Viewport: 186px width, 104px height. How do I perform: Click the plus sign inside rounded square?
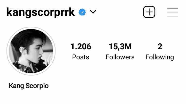(149, 12)
